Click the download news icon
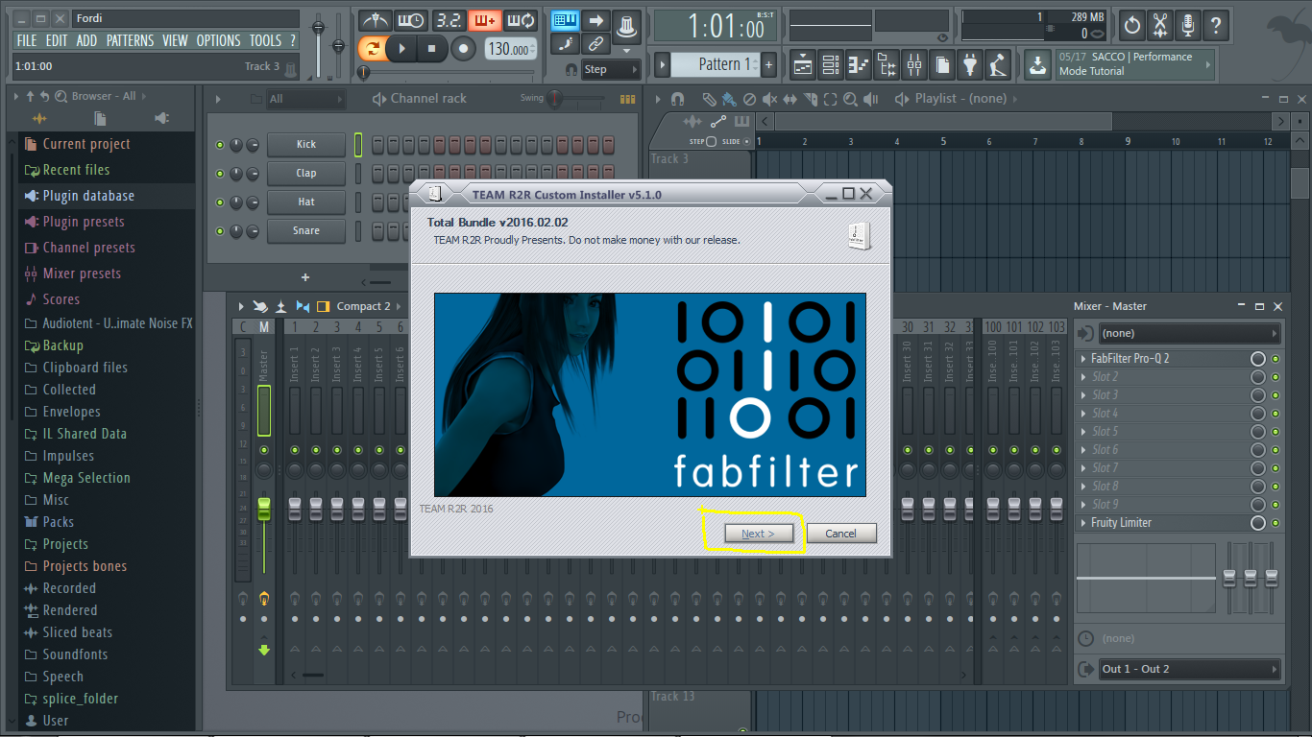 coord(1037,65)
